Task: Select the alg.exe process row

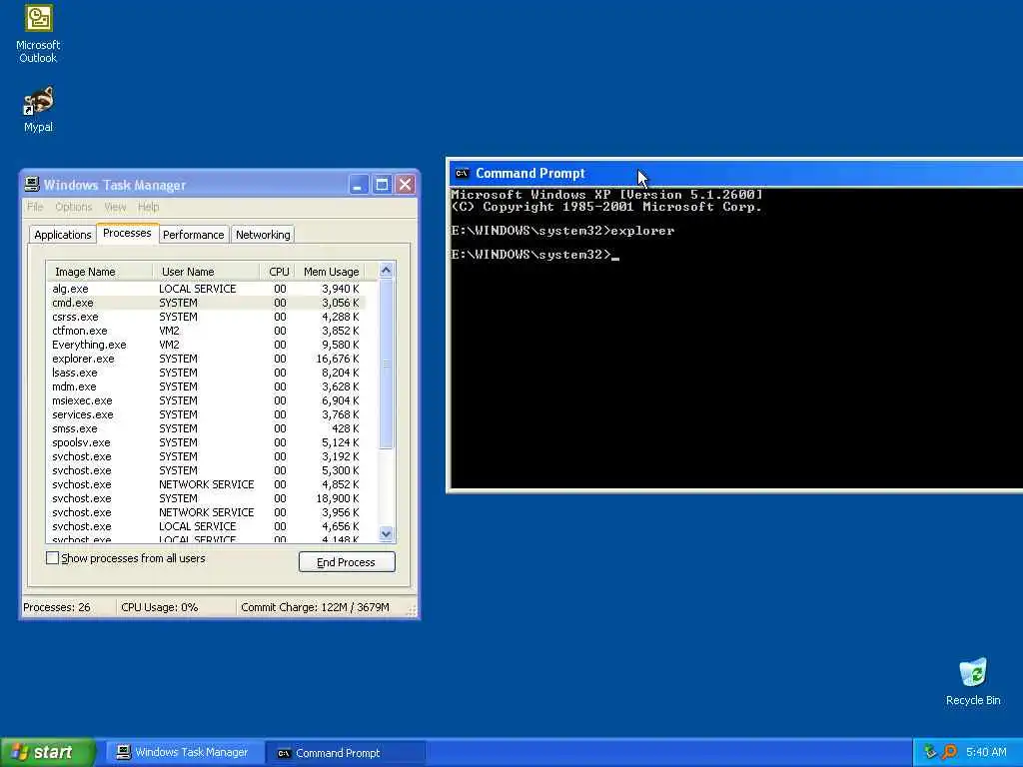Action: click(206, 289)
